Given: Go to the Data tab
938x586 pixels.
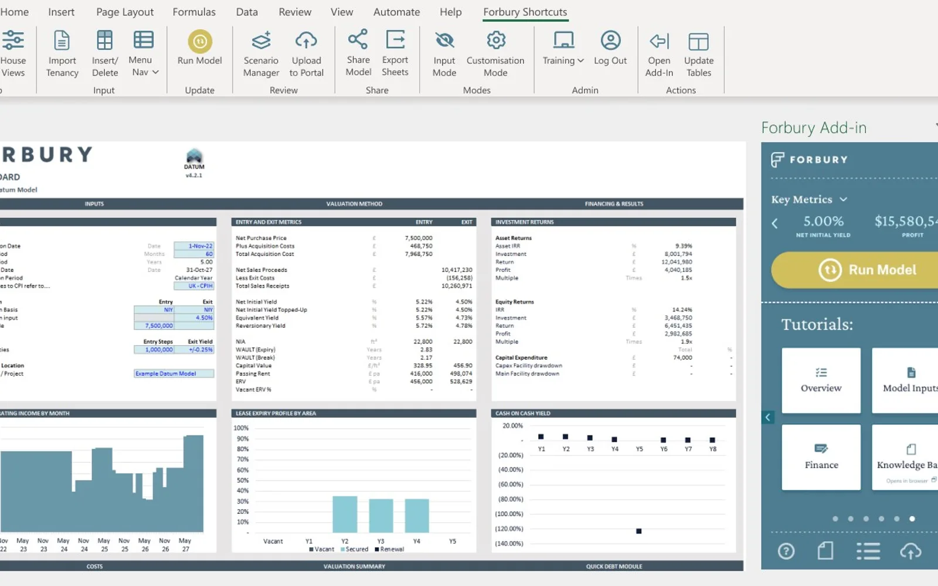Looking at the screenshot, I should point(247,12).
